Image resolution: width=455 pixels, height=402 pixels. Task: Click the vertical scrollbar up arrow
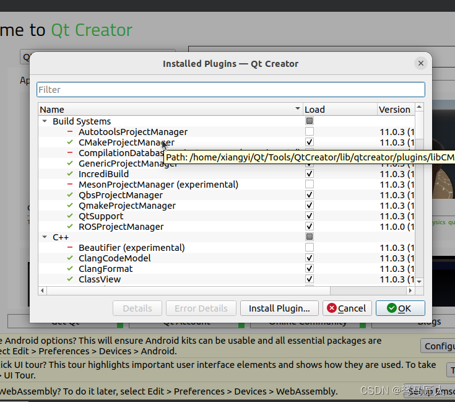pos(419,107)
